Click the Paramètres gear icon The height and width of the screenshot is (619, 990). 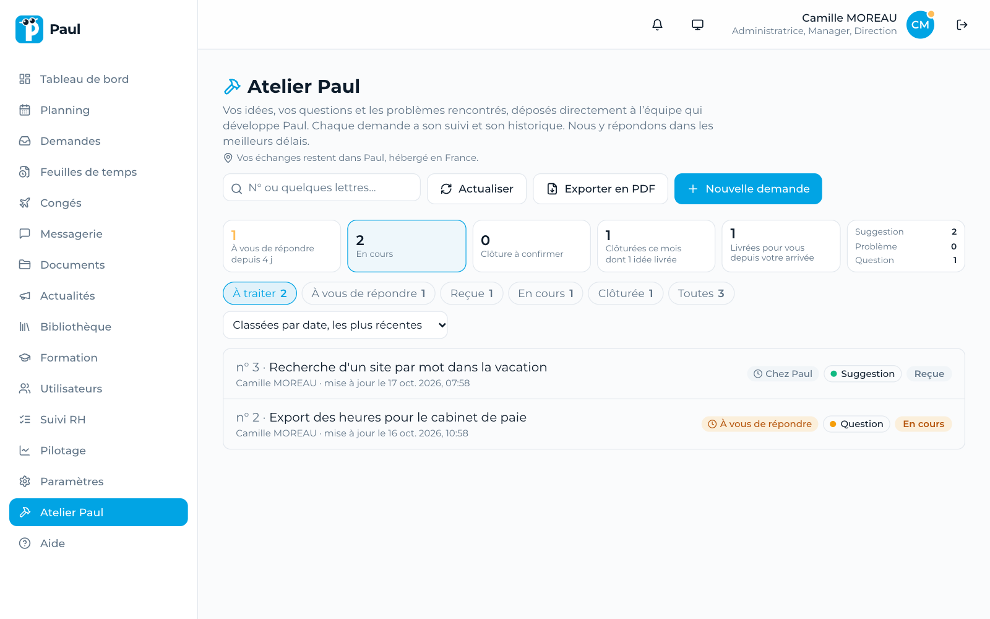point(25,482)
